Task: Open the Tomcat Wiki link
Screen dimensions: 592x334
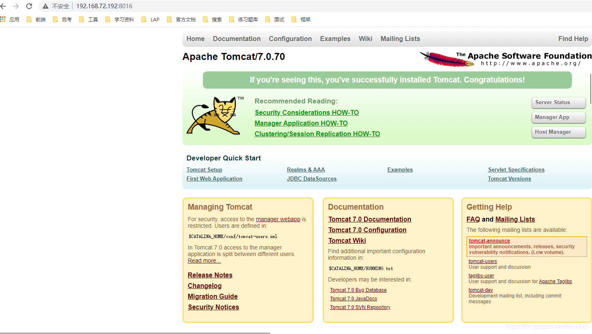Action: coord(347,241)
